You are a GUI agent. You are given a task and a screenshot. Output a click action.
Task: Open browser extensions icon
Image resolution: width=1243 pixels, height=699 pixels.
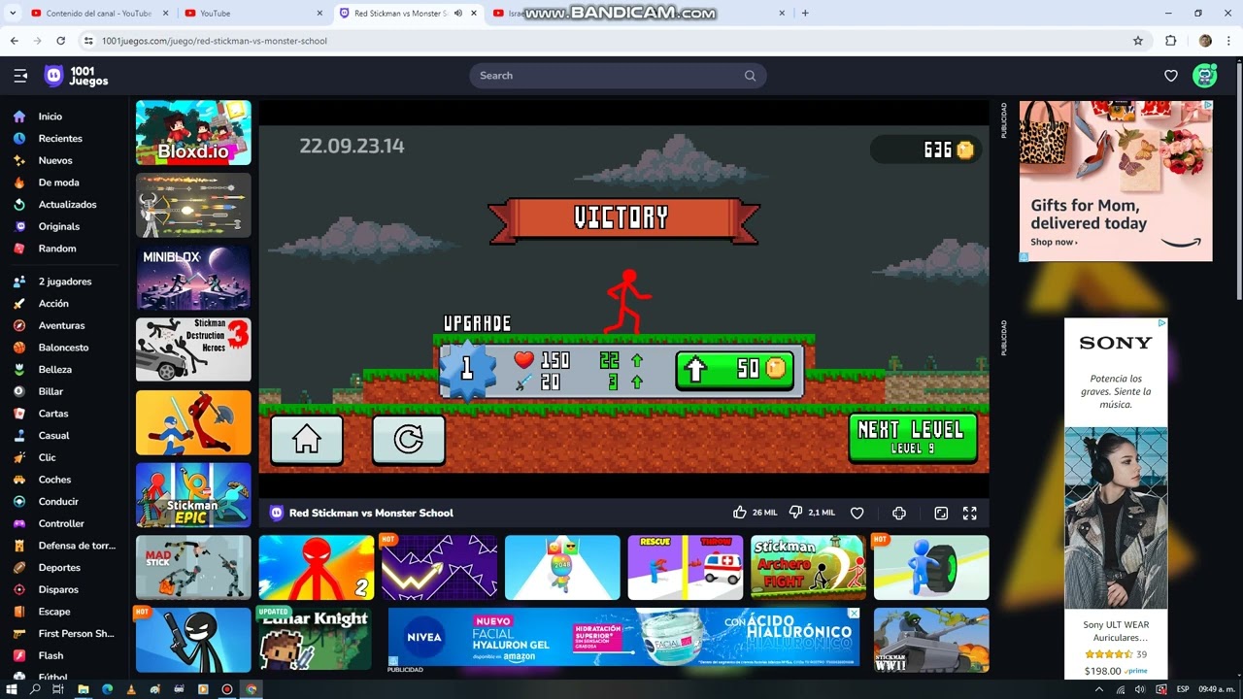pyautogui.click(x=1171, y=41)
